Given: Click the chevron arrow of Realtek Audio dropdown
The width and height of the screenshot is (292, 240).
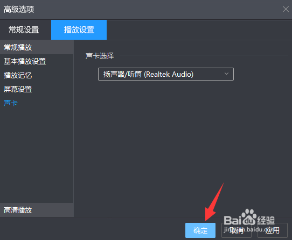Looking at the screenshot, I should point(226,74).
